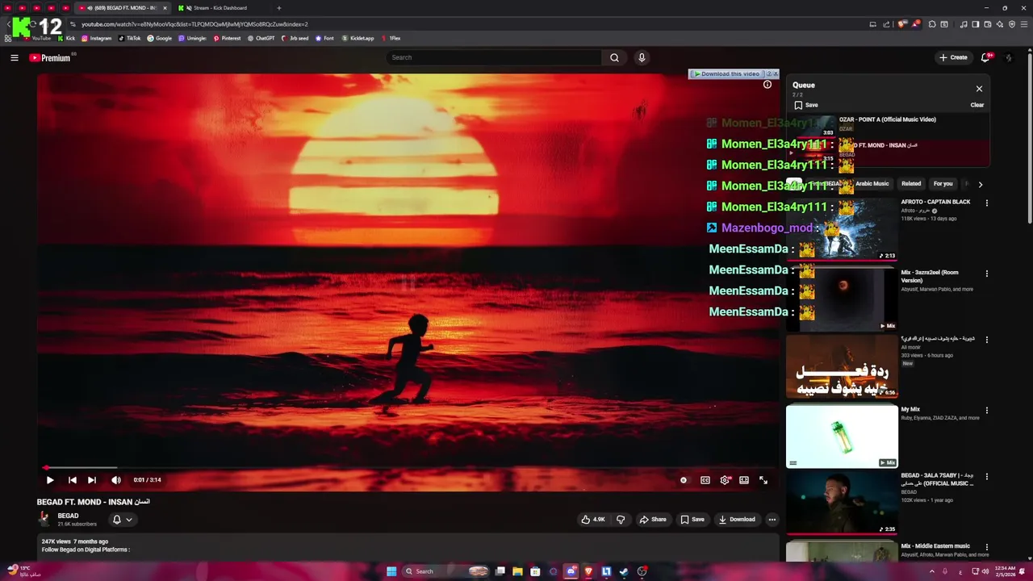The width and height of the screenshot is (1033, 581).
Task: Toggle autoplay switch in the player
Action: (684, 480)
